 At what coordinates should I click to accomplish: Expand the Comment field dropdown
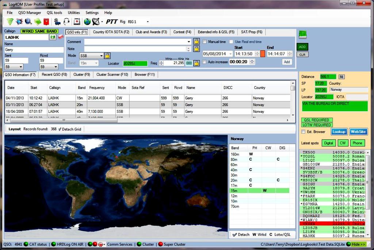point(189,42)
